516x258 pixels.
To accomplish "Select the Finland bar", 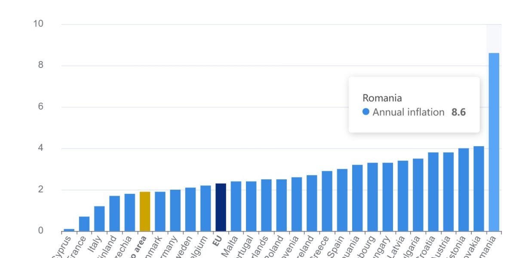I will coord(114,214).
